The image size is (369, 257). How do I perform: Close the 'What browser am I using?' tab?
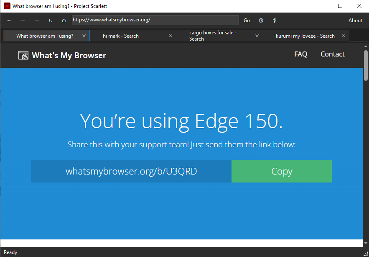pyautogui.click(x=84, y=36)
